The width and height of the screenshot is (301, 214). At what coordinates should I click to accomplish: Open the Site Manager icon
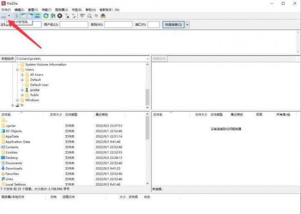(x=3, y=16)
